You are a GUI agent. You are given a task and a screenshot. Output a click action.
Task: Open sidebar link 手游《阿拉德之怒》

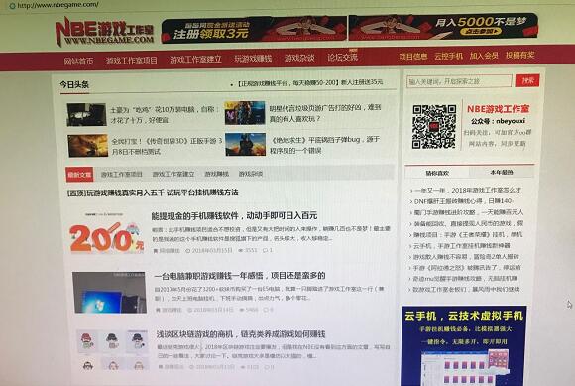pos(467,267)
